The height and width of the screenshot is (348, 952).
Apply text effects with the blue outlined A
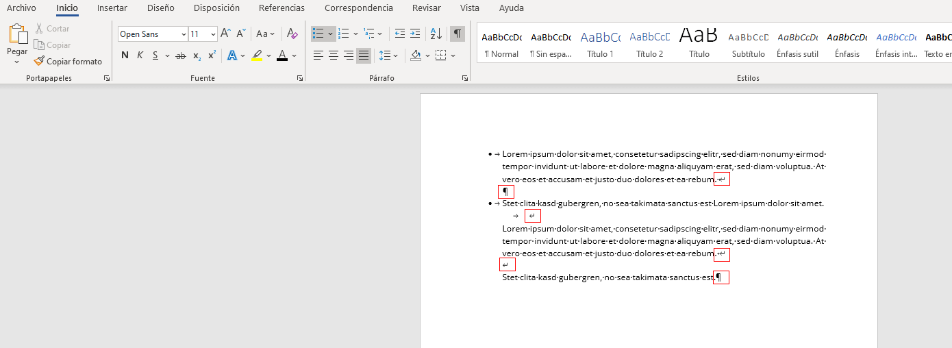pyautogui.click(x=231, y=55)
